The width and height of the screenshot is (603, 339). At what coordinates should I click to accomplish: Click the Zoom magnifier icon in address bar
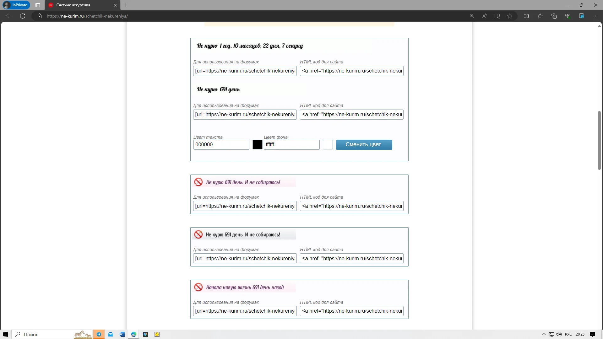click(x=472, y=16)
